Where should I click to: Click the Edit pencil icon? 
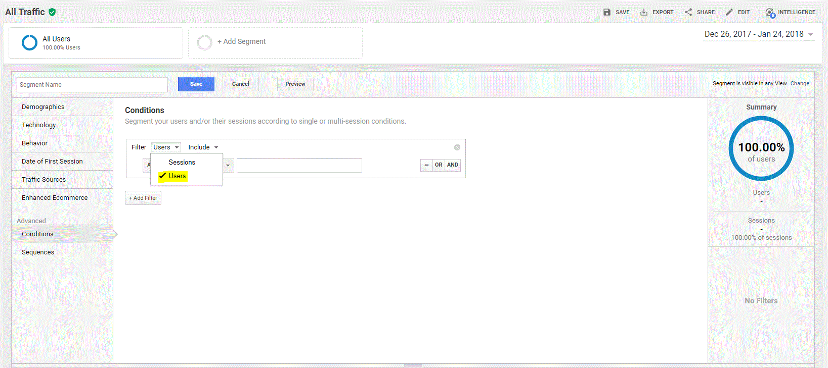(729, 12)
